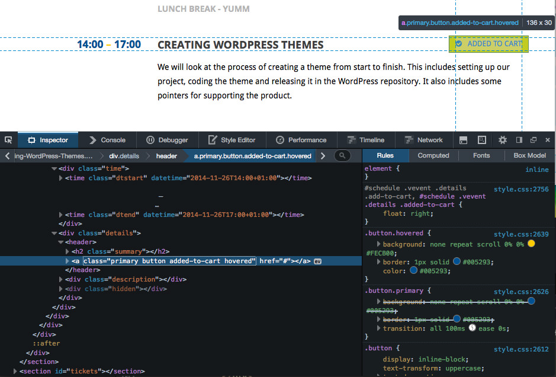Collapse the div class details node
This screenshot has width=556, height=377.
(x=54, y=233)
